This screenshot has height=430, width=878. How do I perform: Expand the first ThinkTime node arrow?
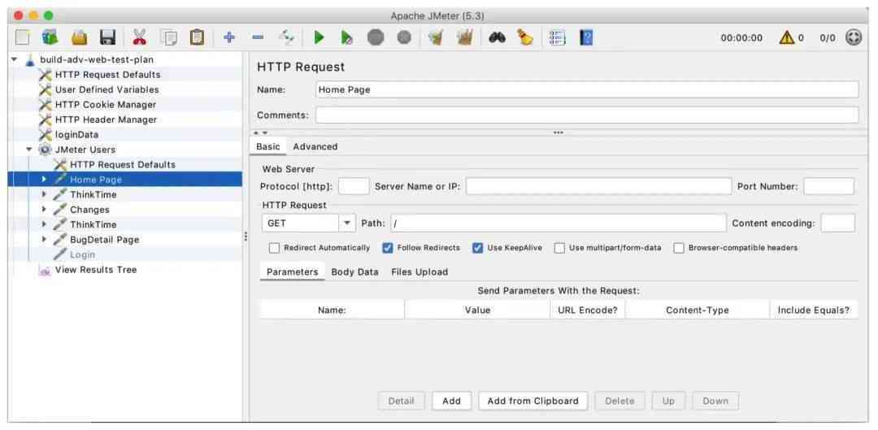point(44,194)
